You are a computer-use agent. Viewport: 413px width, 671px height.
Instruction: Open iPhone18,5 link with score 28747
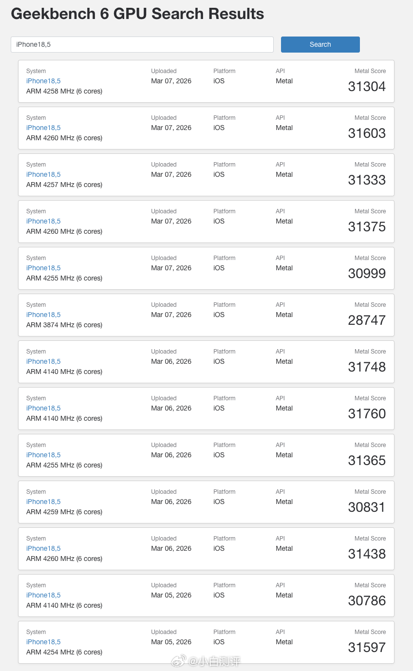click(x=43, y=315)
